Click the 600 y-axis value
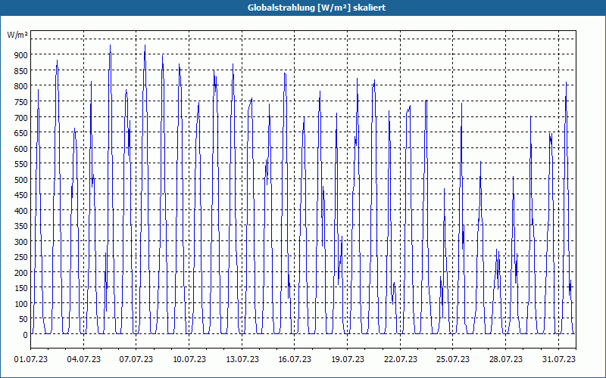The width and height of the screenshot is (606, 378). (21, 148)
